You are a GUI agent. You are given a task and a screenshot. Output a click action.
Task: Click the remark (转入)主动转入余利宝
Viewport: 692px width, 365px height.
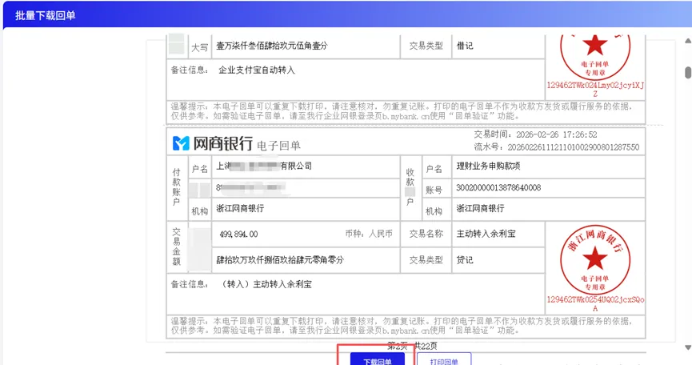click(x=266, y=284)
